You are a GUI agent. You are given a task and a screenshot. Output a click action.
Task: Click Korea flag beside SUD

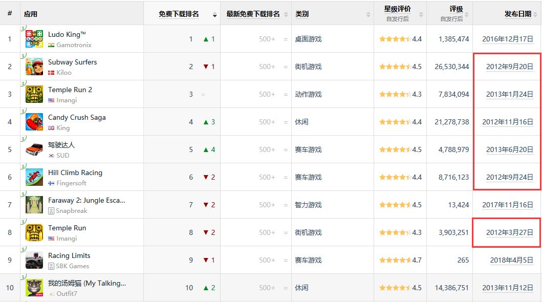click(x=51, y=156)
